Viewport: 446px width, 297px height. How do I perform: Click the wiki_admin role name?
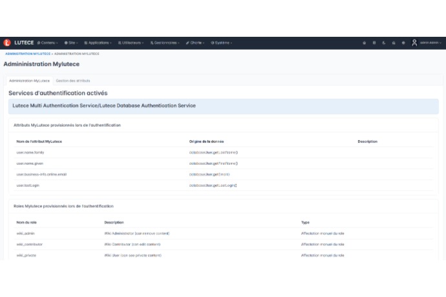[26, 233]
